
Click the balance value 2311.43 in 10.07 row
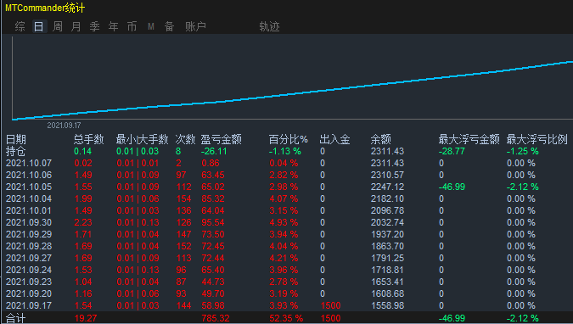pos(387,164)
